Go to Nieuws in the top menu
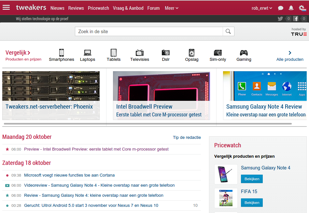 [x=57, y=8]
